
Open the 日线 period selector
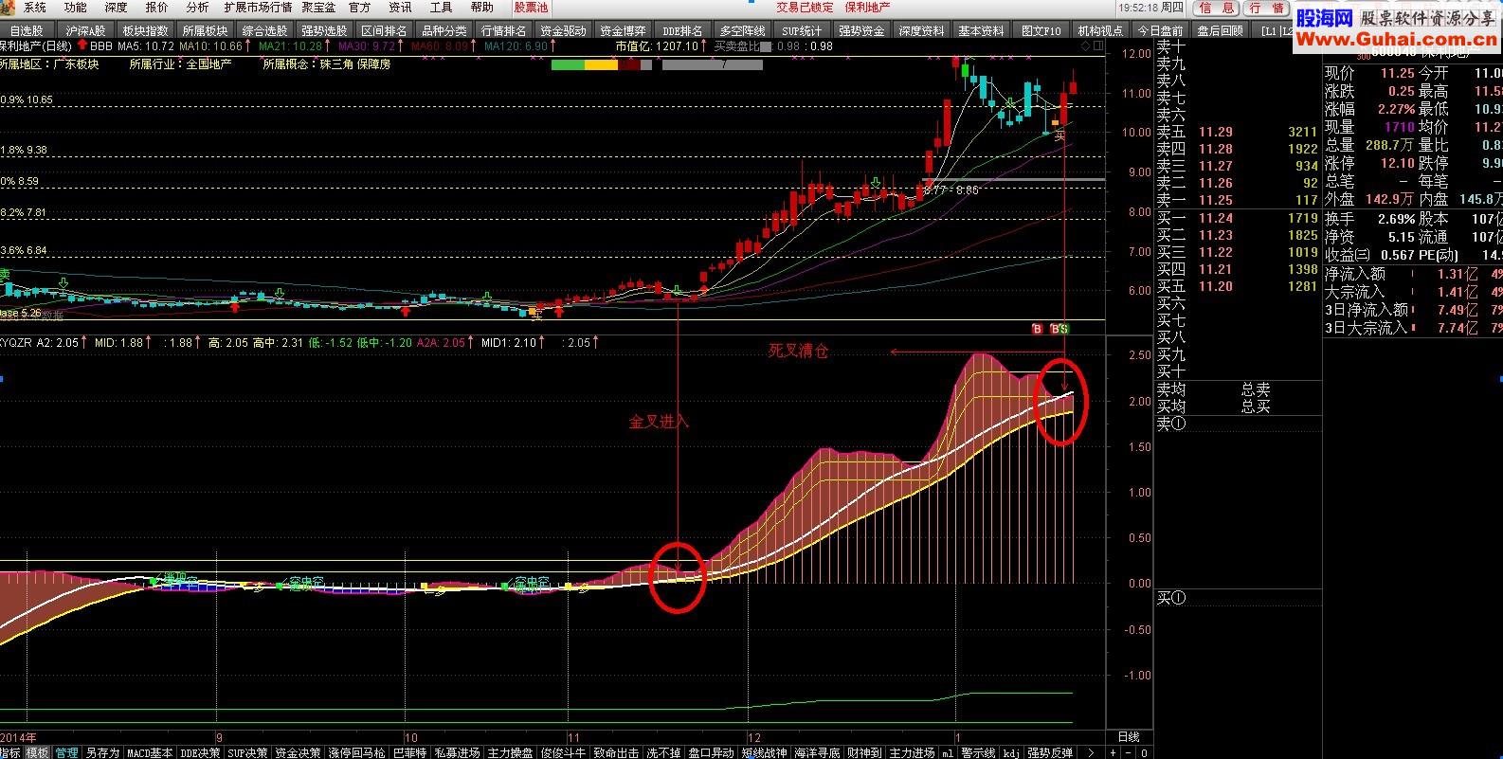point(1129,736)
